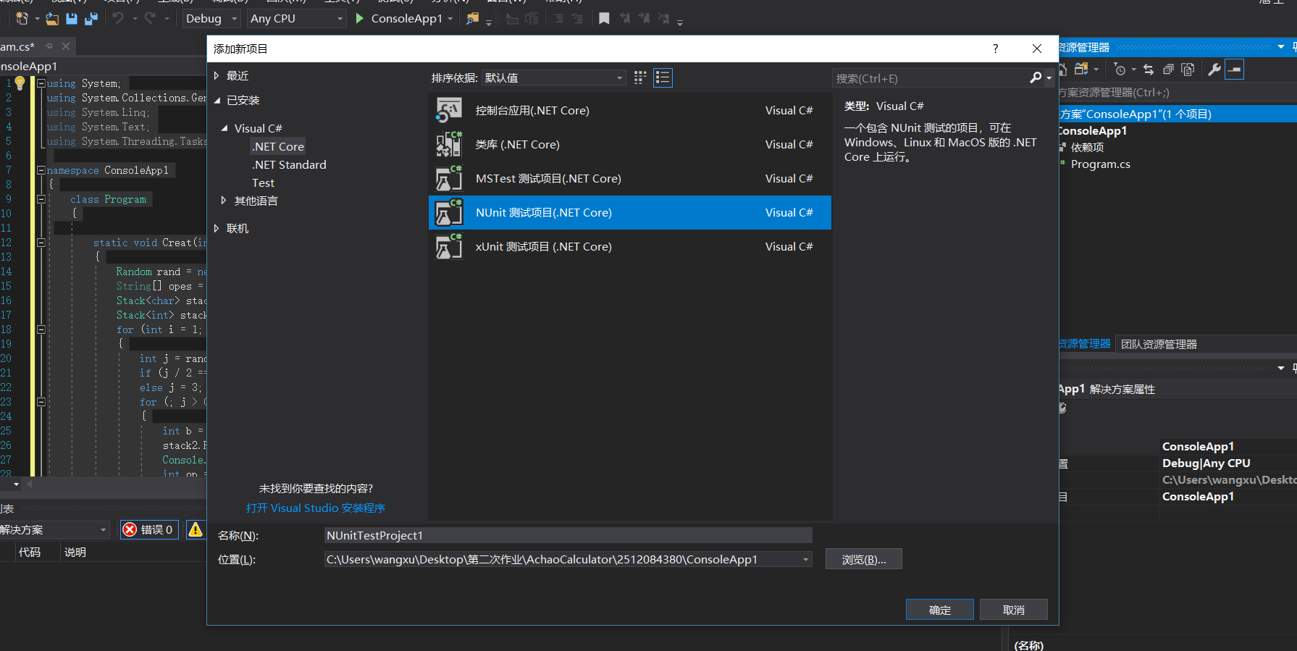Screen dimensions: 1297x651
Task: Pin the Program.cs tab
Action: pos(49,46)
